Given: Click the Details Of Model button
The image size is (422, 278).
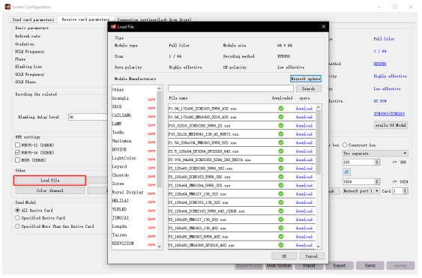Looking at the screenshot, I should click(391, 125).
